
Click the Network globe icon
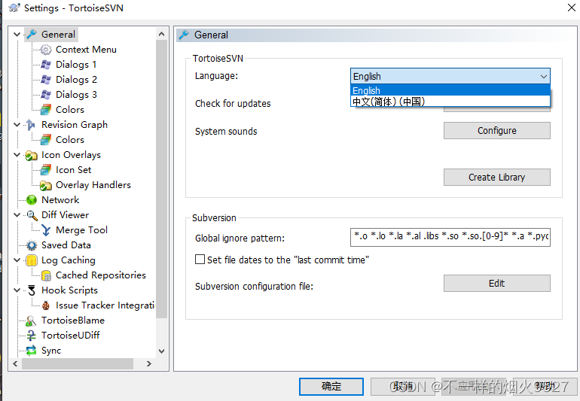tap(32, 200)
